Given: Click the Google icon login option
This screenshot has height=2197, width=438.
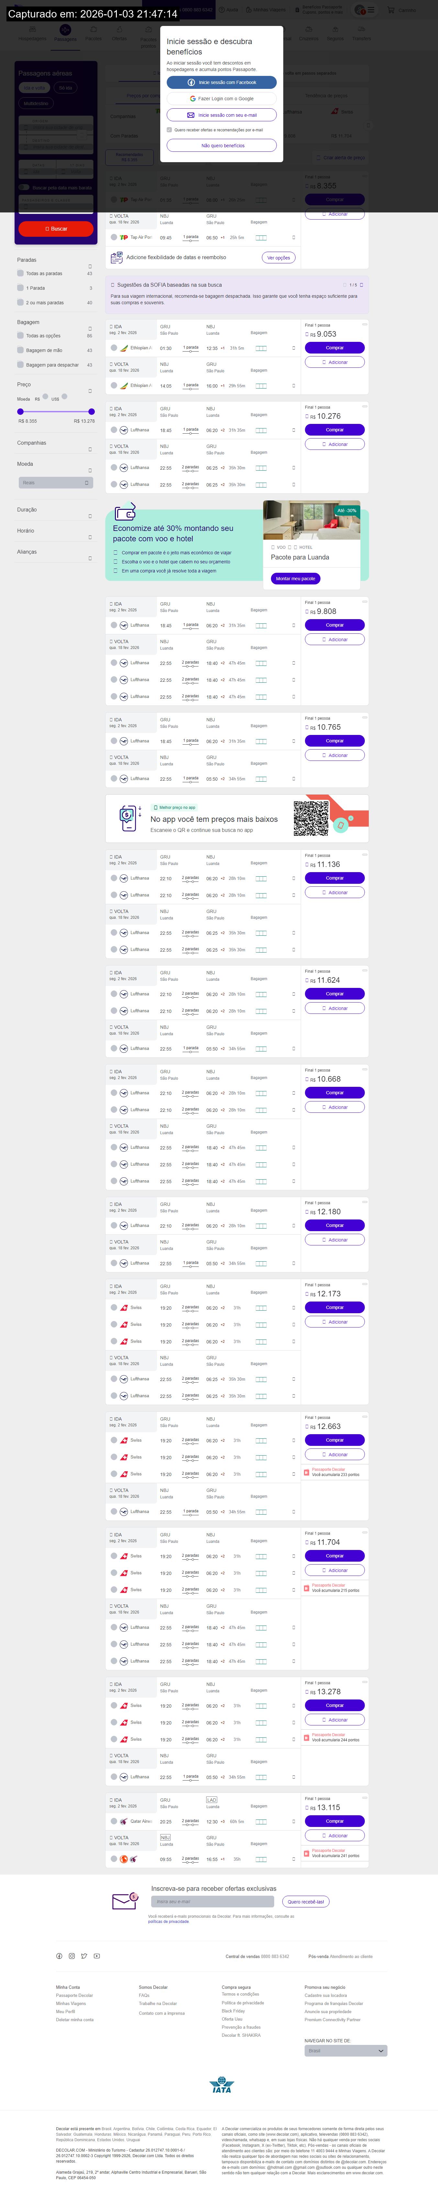Looking at the screenshot, I should point(193,99).
